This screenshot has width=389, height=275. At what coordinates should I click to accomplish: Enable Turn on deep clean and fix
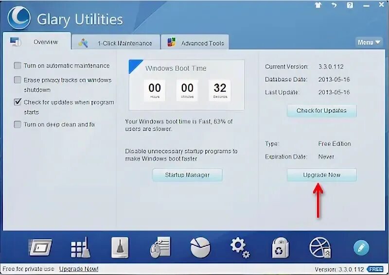coord(18,124)
